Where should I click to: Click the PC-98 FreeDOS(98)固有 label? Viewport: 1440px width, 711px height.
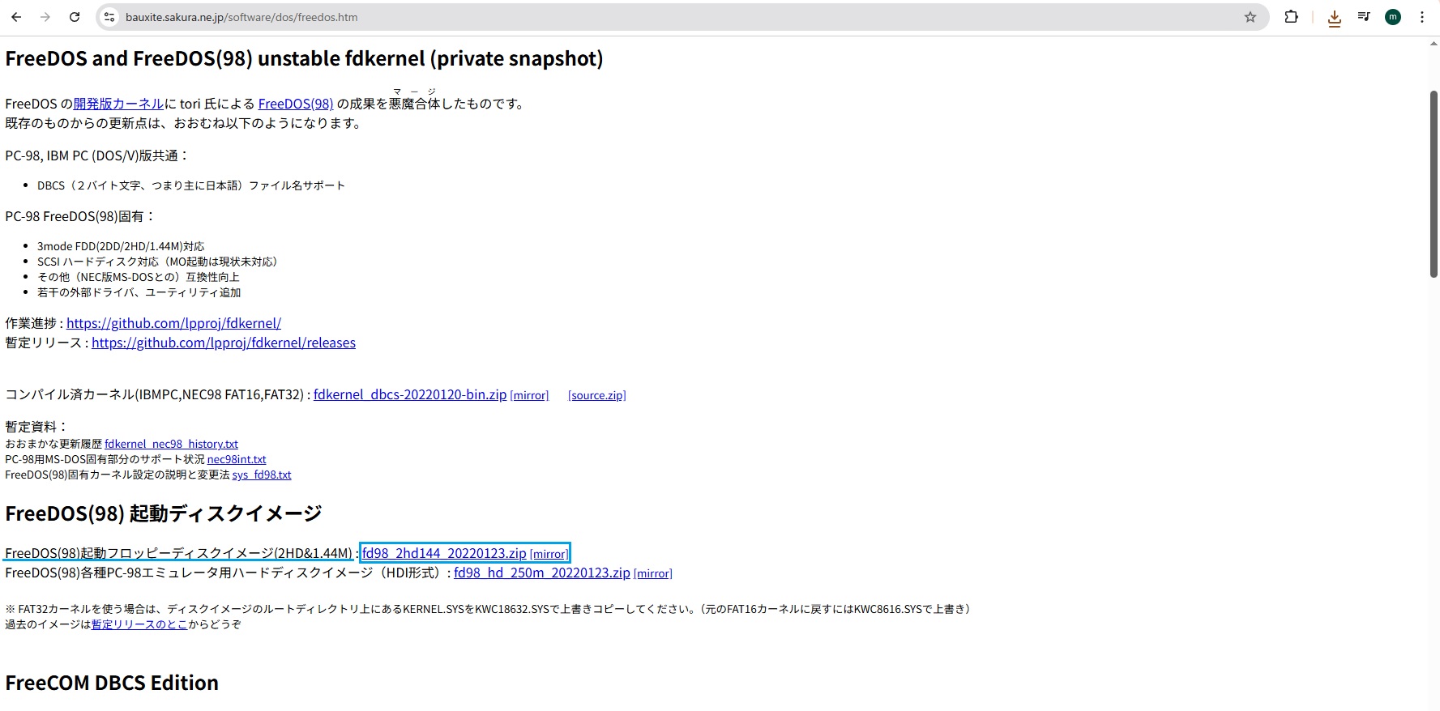click(80, 216)
